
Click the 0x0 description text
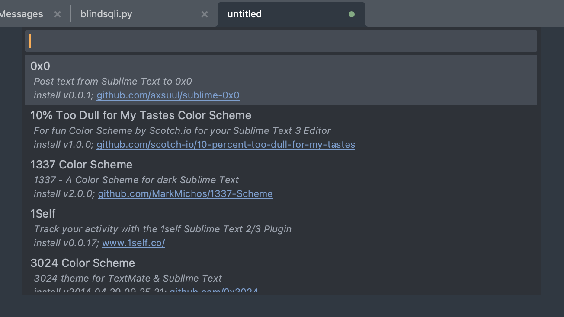click(112, 82)
